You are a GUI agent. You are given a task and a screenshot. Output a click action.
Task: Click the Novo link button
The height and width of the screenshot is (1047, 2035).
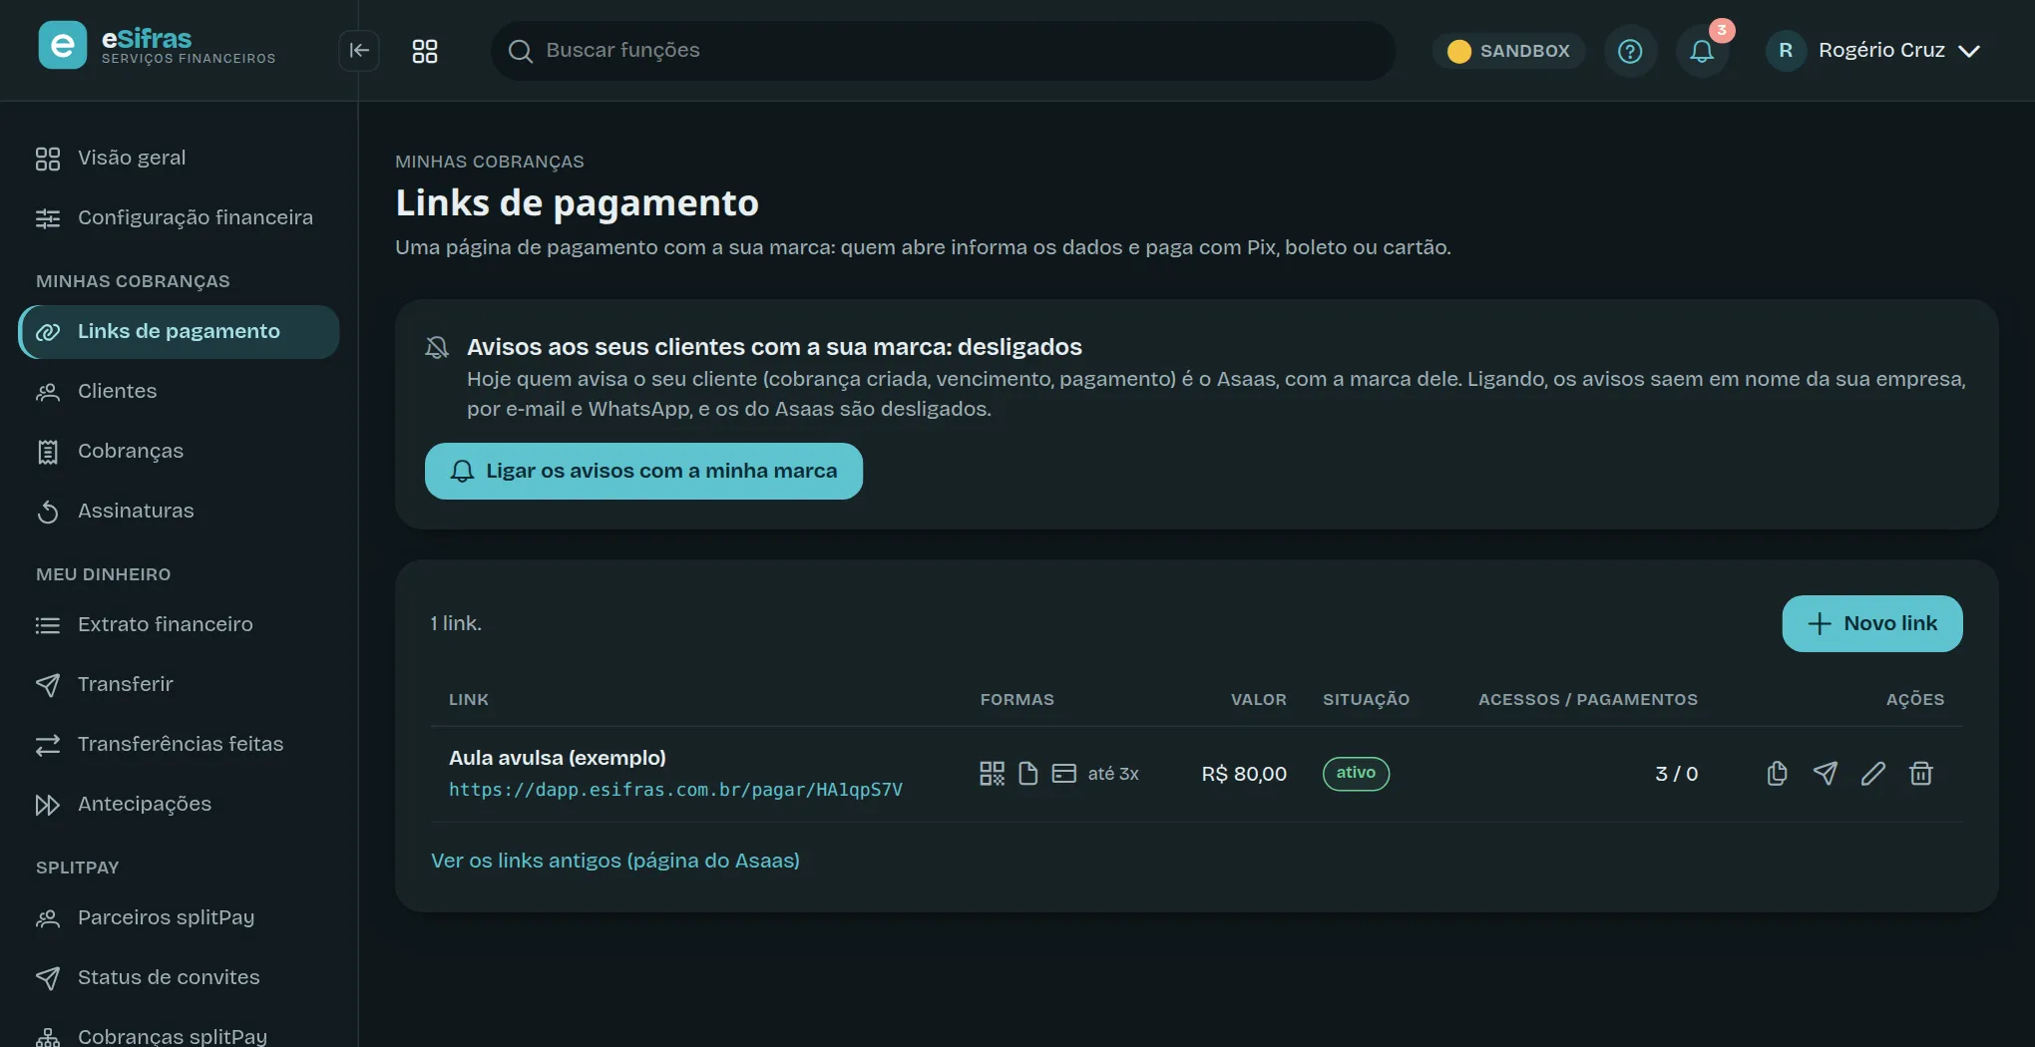[x=1872, y=624]
